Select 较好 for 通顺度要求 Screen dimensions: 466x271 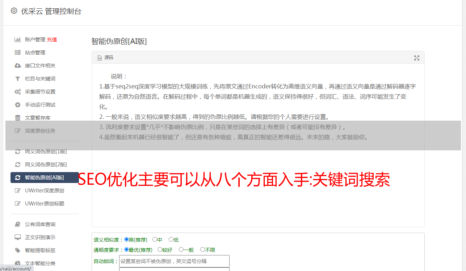(x=160, y=250)
